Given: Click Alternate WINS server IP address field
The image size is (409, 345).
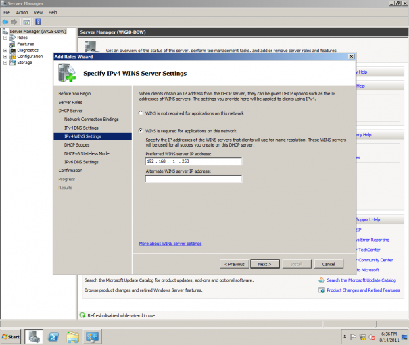Looking at the screenshot, I should click(193, 179).
